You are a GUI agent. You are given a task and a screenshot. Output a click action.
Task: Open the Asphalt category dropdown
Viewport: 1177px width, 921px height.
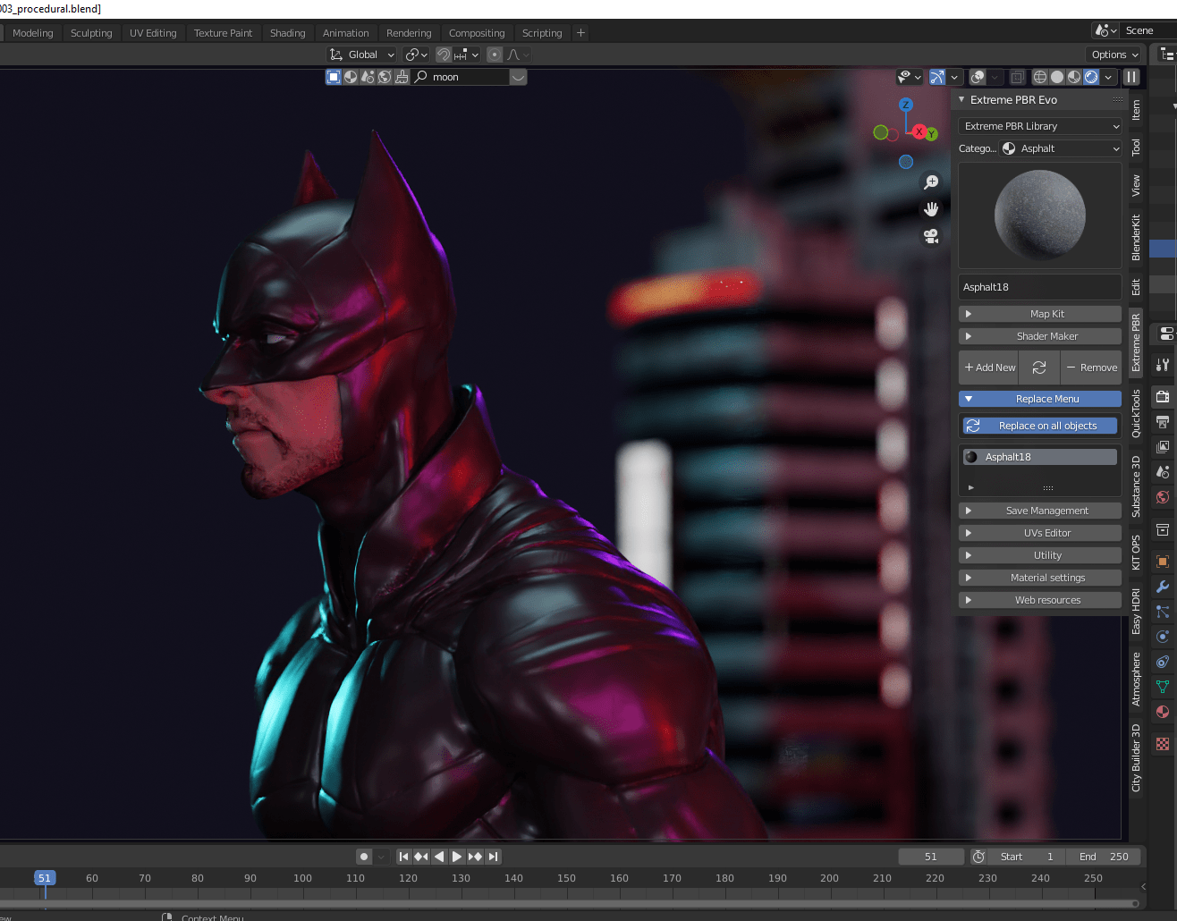tap(1060, 148)
